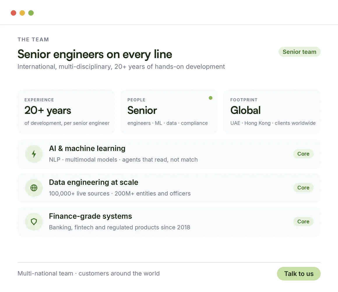Click Core badge on Finance-grade systems row
This screenshot has width=338, height=292.
pyautogui.click(x=303, y=221)
